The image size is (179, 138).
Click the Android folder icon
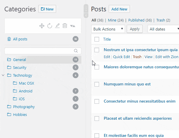click(x=15, y=91)
